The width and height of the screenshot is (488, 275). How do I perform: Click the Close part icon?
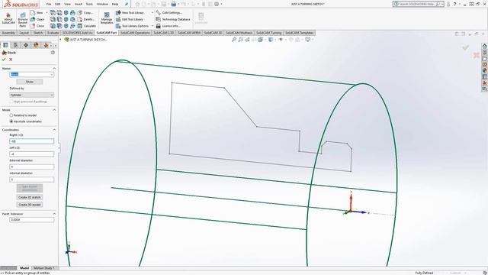pos(33,26)
